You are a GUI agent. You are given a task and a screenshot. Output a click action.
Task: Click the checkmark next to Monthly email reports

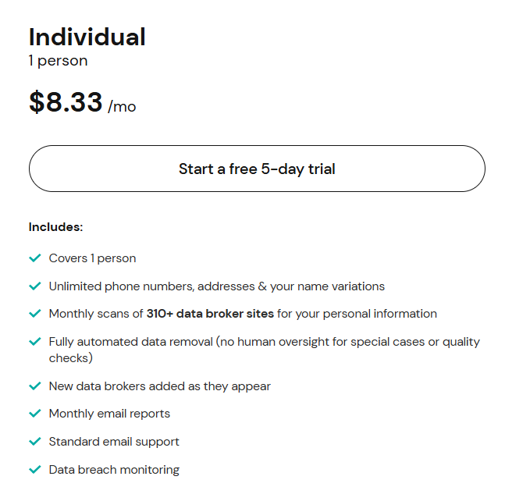click(34, 414)
